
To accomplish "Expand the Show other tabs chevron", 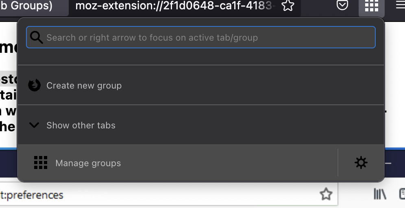I will 35,126.
